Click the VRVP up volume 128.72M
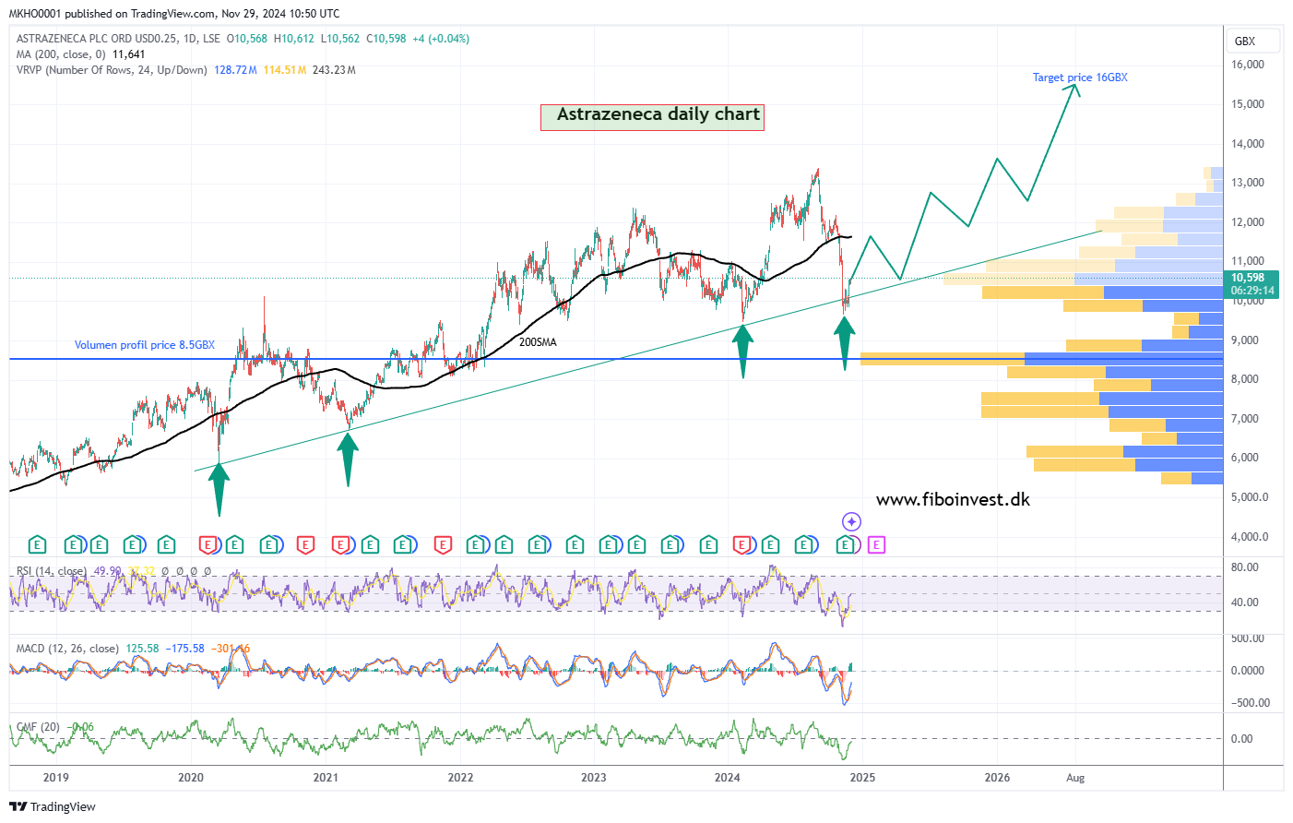Image resolution: width=1293 pixels, height=823 pixels. click(x=235, y=70)
